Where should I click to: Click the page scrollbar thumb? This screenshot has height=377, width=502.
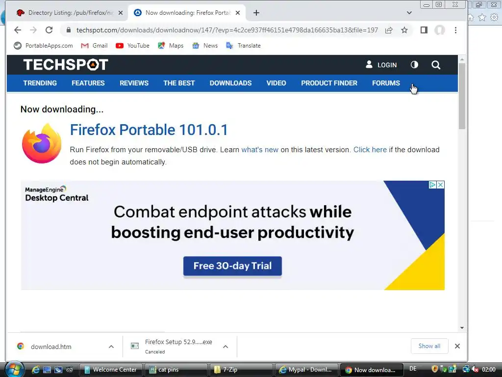coord(462,96)
